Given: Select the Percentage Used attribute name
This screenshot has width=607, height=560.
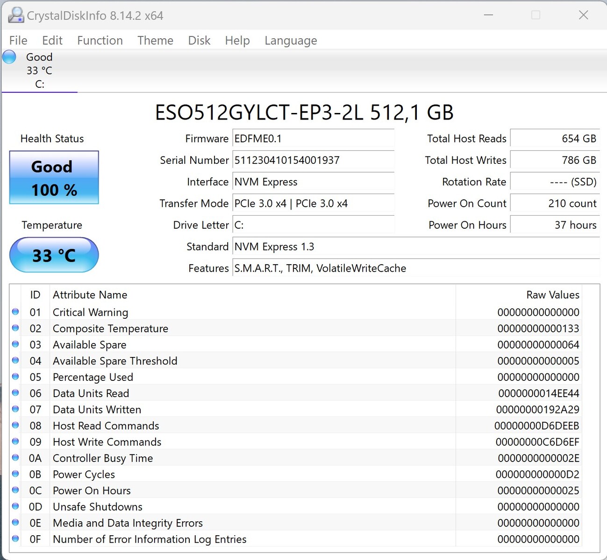Looking at the screenshot, I should click(93, 377).
